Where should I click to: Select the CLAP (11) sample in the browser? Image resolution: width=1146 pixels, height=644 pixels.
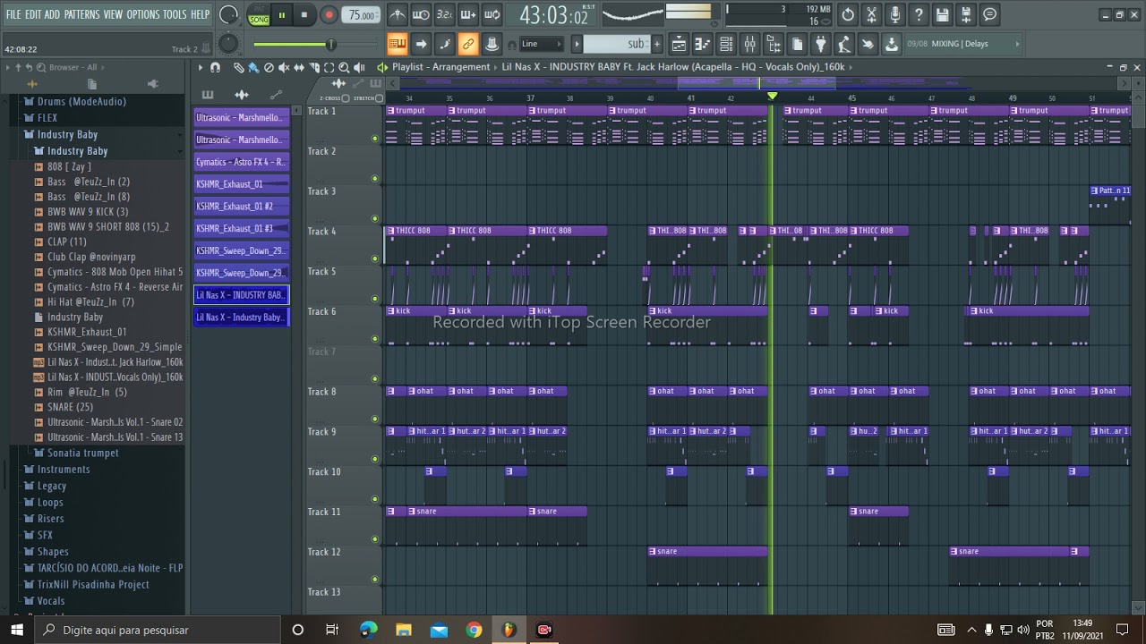coord(66,241)
